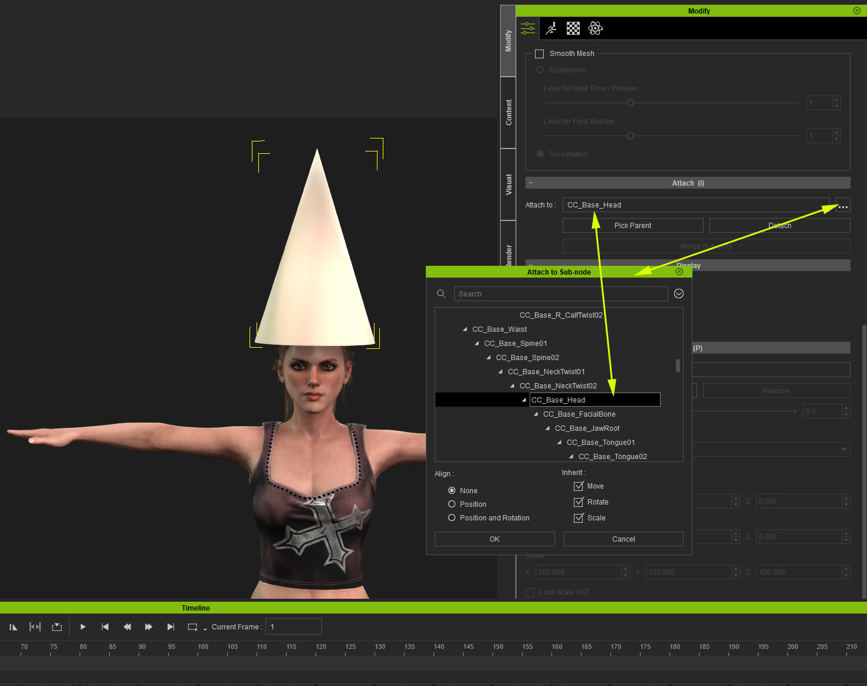Switch to the Visual side tab
Viewport: 867px width, 686px height.
coord(508,184)
